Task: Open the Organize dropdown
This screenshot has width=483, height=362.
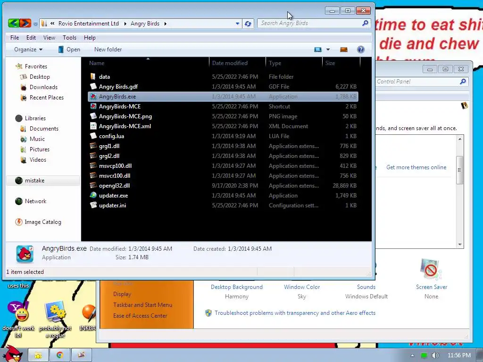Action: click(28, 49)
